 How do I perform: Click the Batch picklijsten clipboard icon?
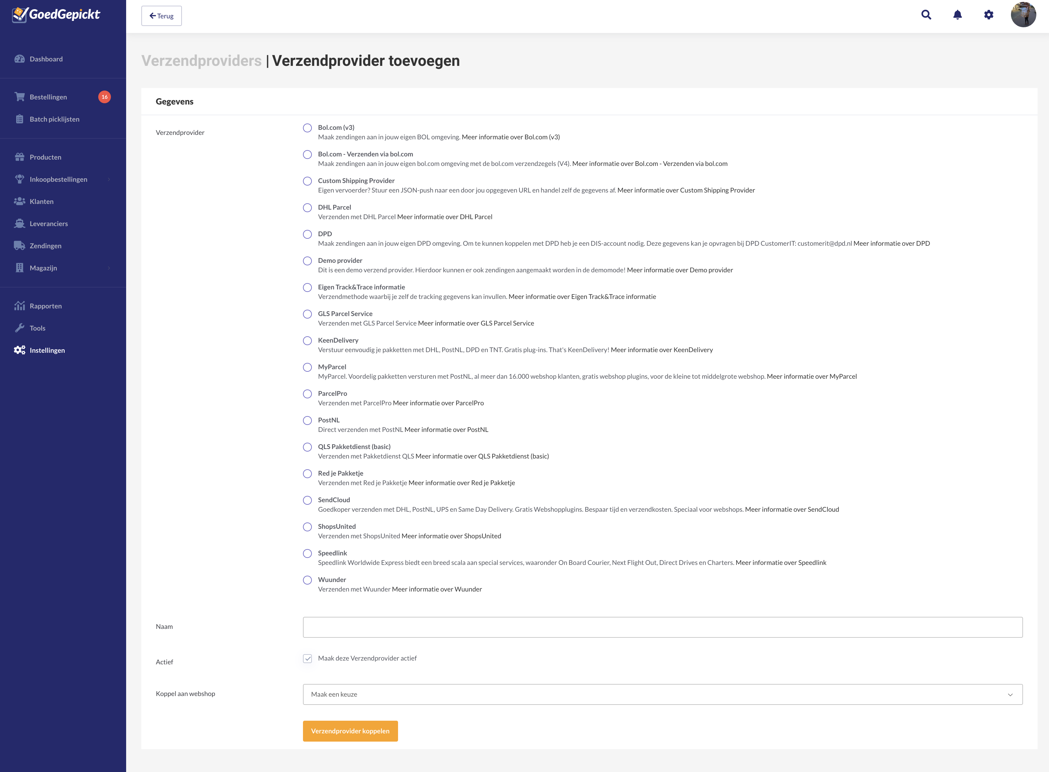click(20, 119)
